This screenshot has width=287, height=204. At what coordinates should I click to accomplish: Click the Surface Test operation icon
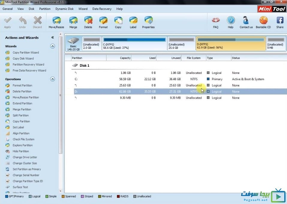coord(7,187)
